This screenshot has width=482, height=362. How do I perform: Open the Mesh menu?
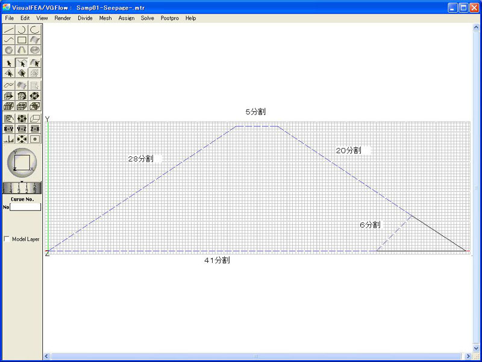[x=105, y=18]
